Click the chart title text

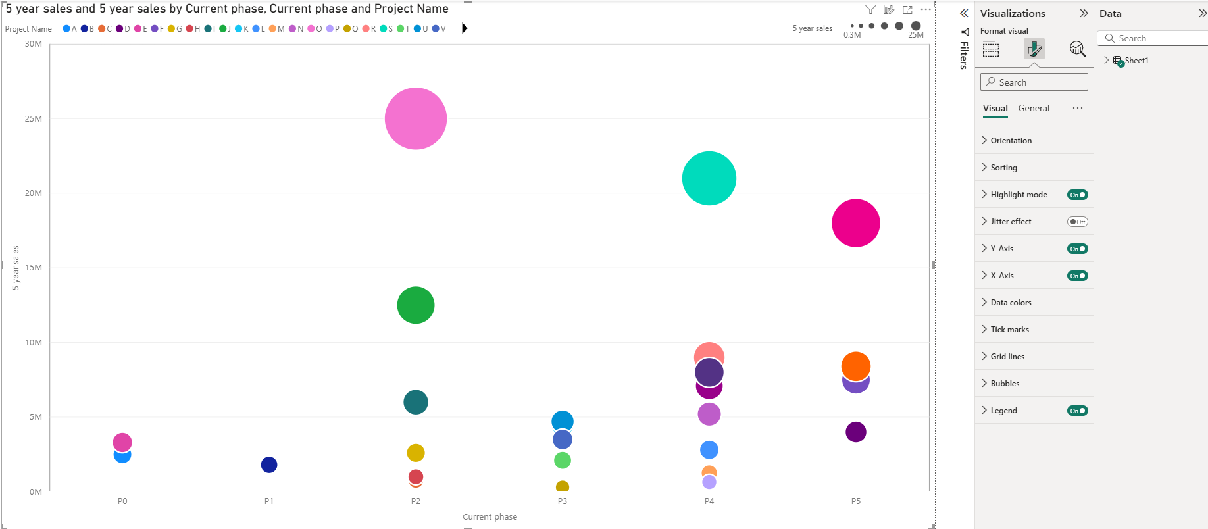(227, 9)
